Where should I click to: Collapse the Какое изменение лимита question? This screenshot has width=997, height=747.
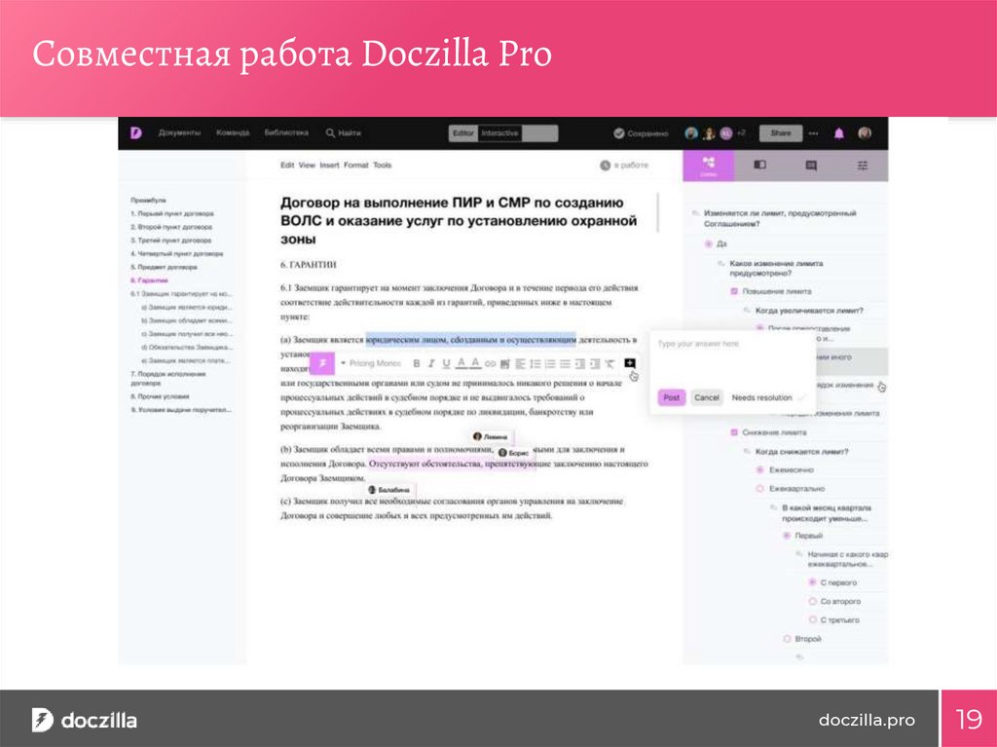click(721, 263)
